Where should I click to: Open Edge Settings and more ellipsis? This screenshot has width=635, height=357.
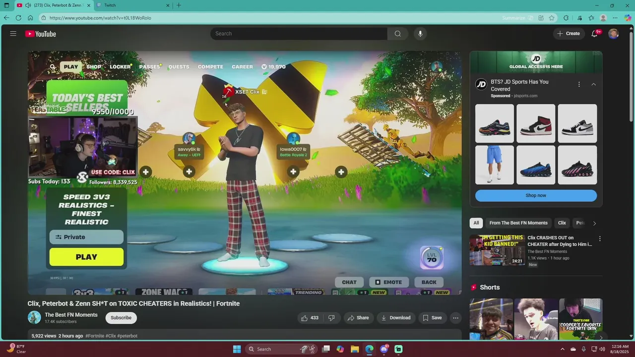tap(615, 18)
